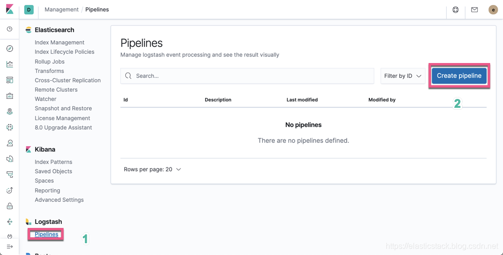Click the Kibana section logo in the menu

[x=29, y=149]
